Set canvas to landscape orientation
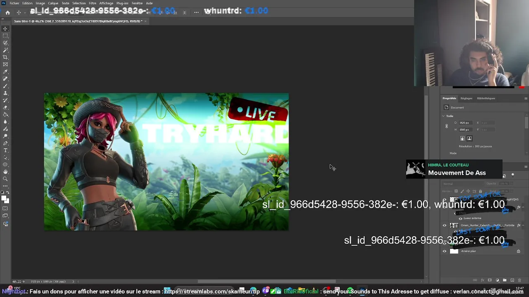Screen dimensions: 529x297 pos(469,139)
